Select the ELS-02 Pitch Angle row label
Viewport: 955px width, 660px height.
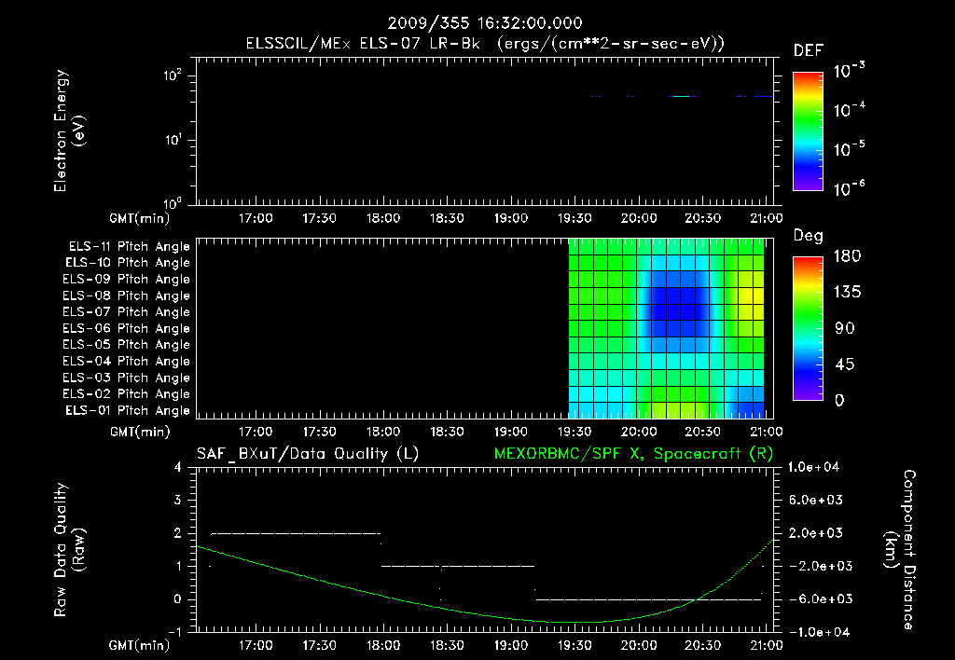coord(127,394)
